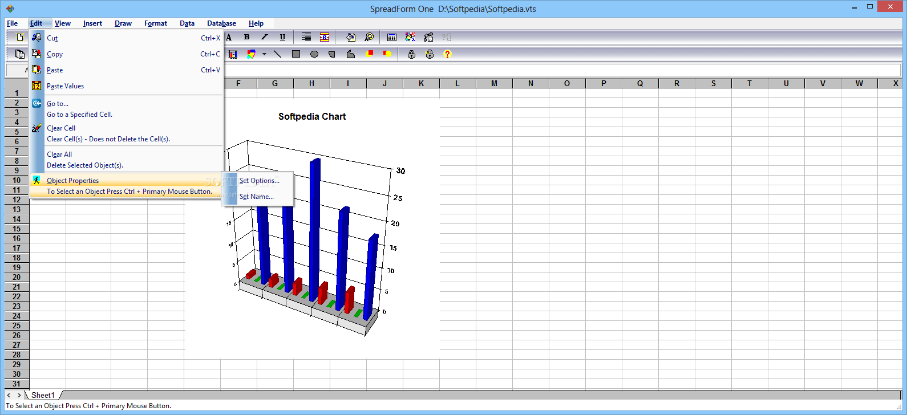Click the grayed-out question braces icon
This screenshot has width=907, height=415.
tap(447, 37)
